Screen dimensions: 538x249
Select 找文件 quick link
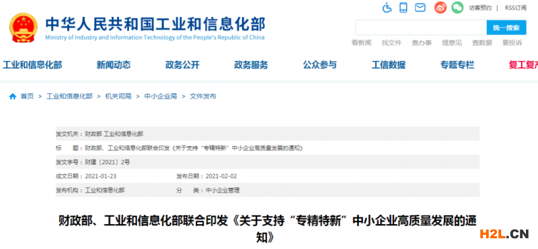[391, 43]
